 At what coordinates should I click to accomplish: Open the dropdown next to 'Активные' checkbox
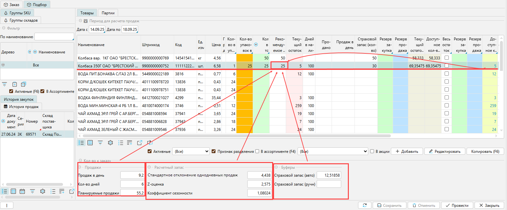click(x=191, y=152)
